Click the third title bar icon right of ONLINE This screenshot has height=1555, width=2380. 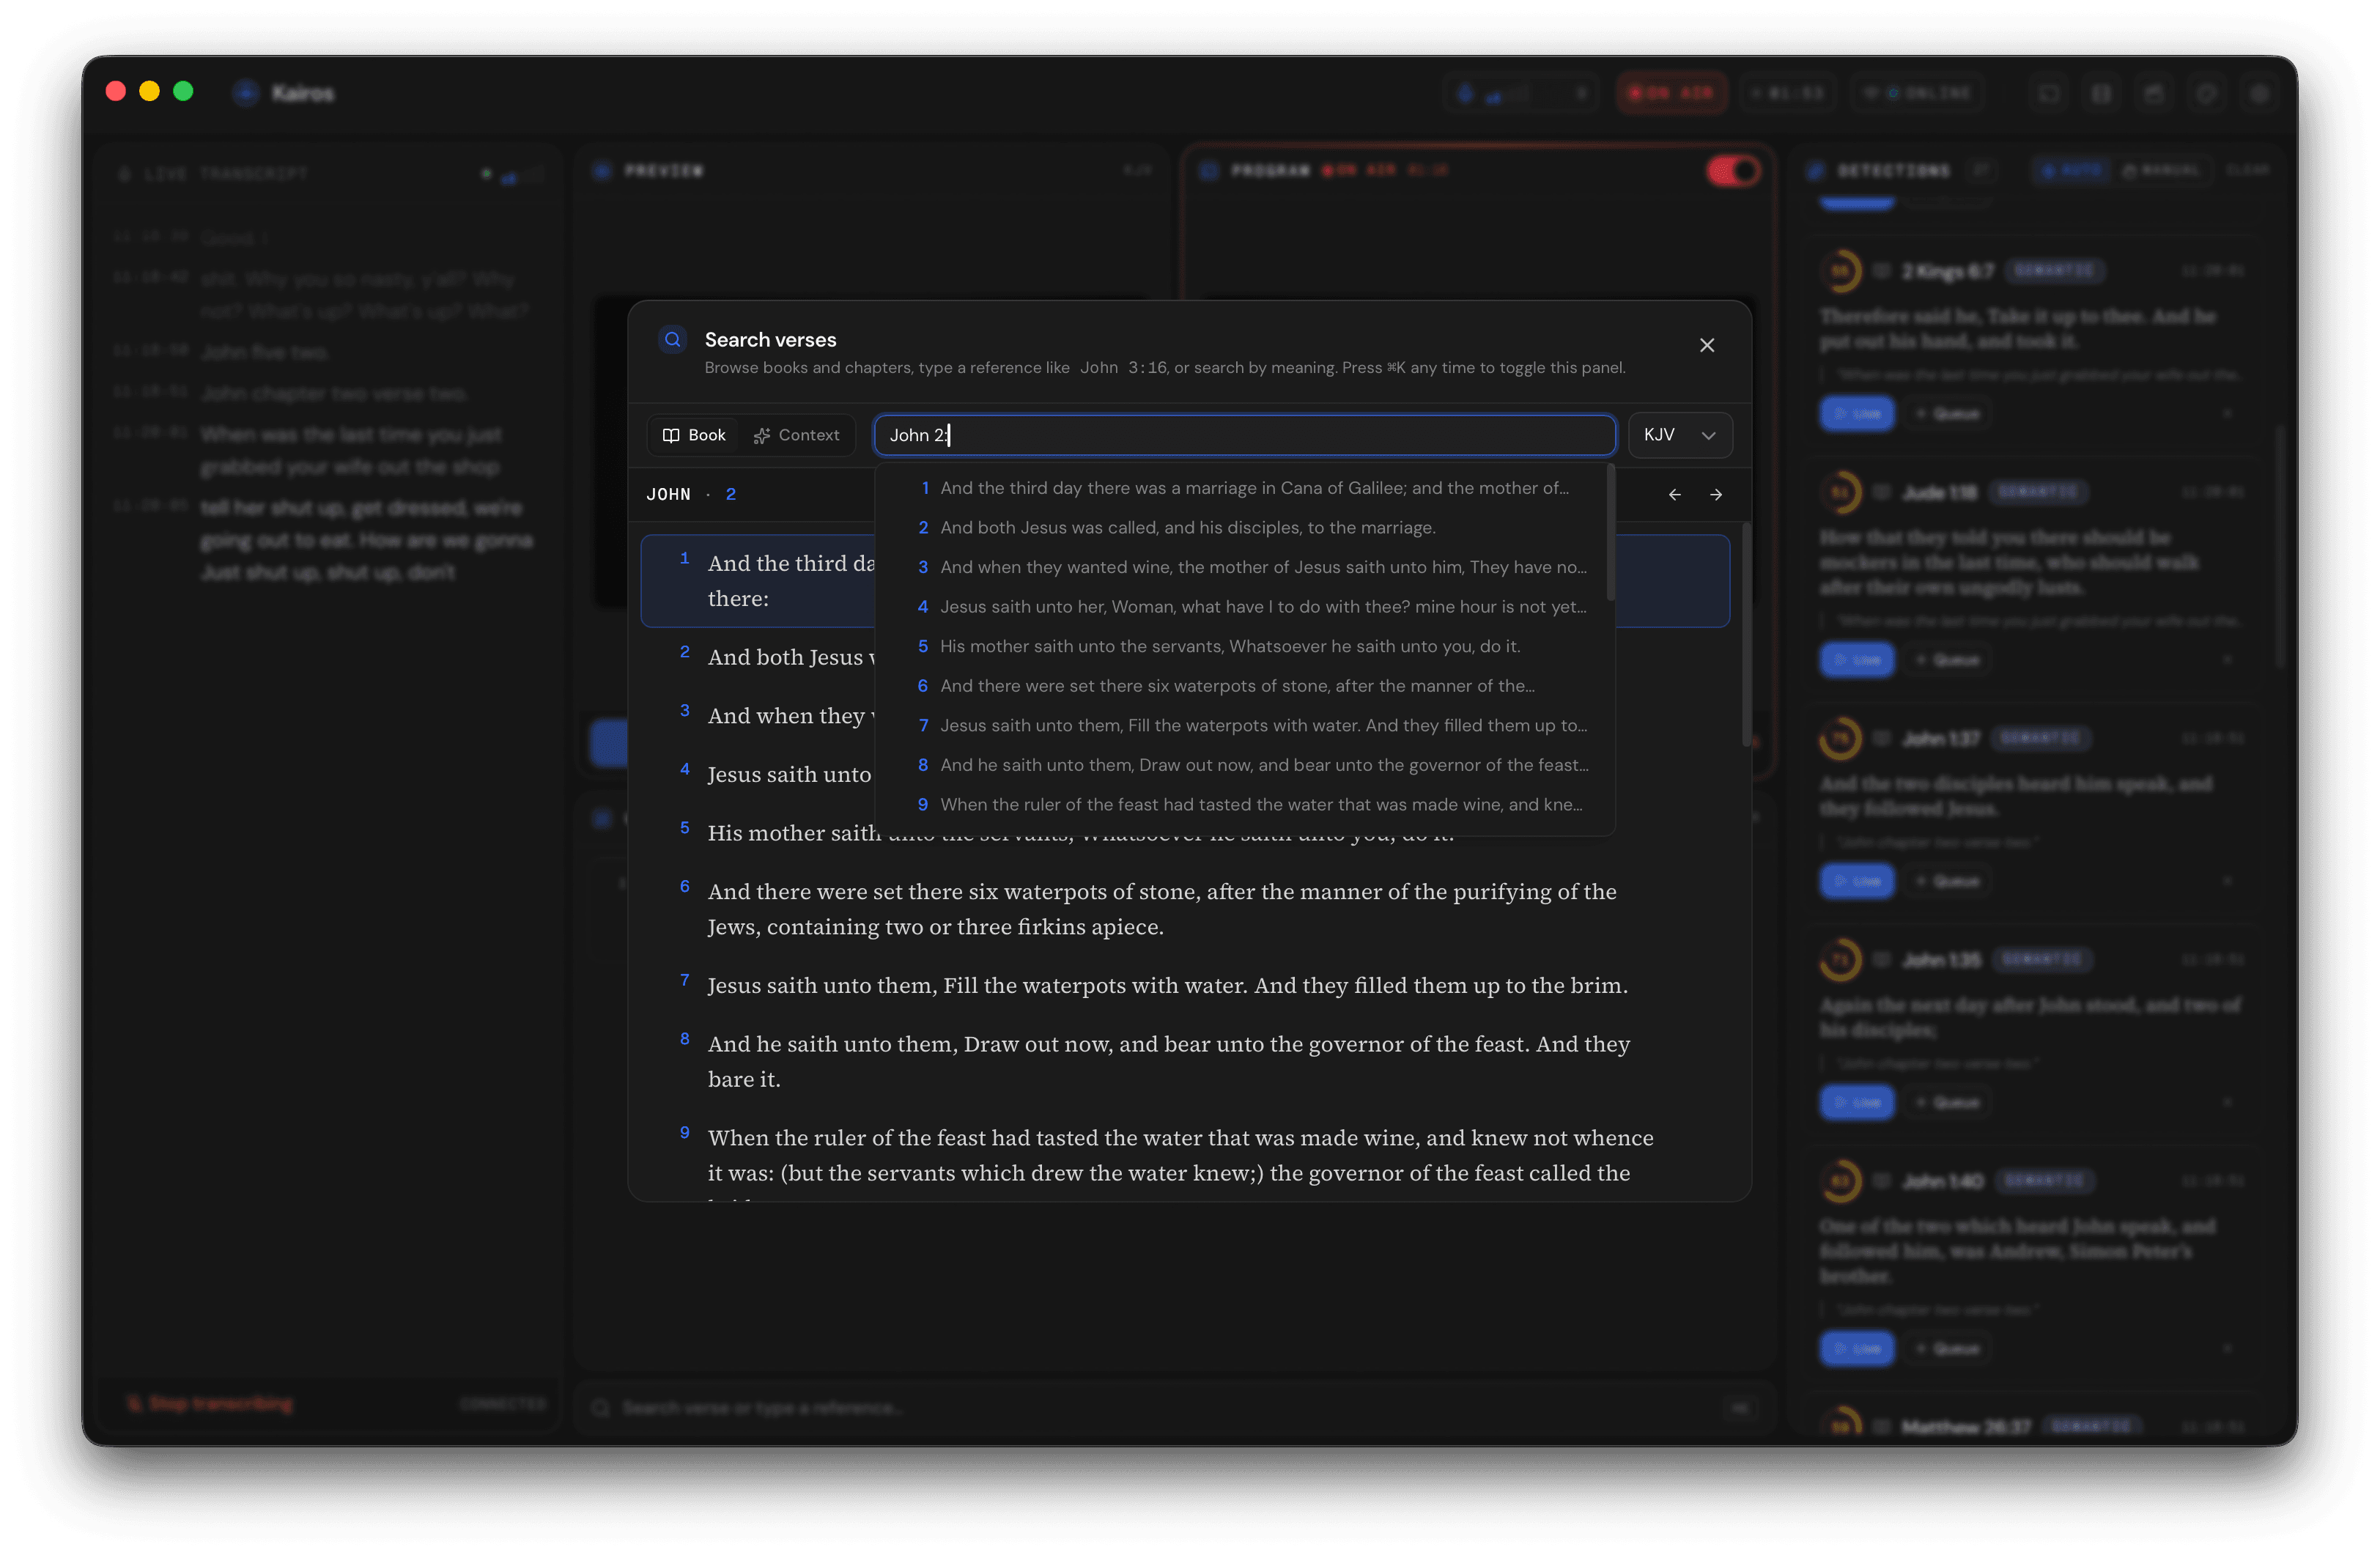[x=2153, y=93]
